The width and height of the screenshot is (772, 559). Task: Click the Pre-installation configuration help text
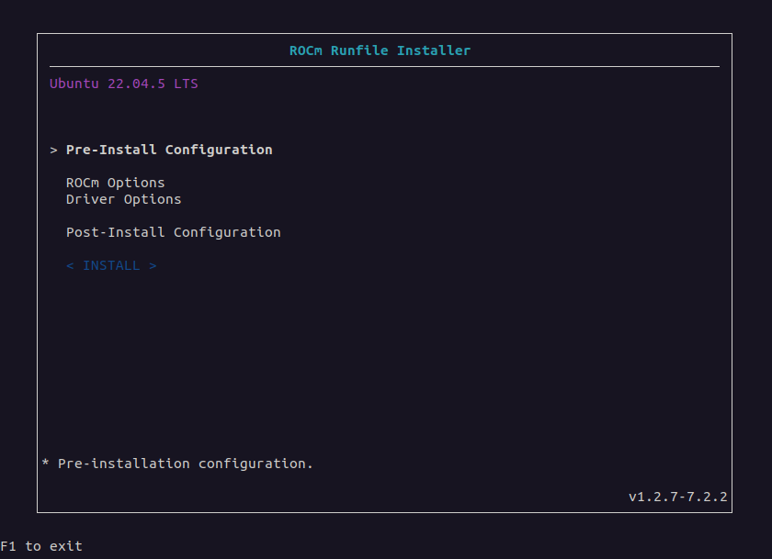[185, 464]
